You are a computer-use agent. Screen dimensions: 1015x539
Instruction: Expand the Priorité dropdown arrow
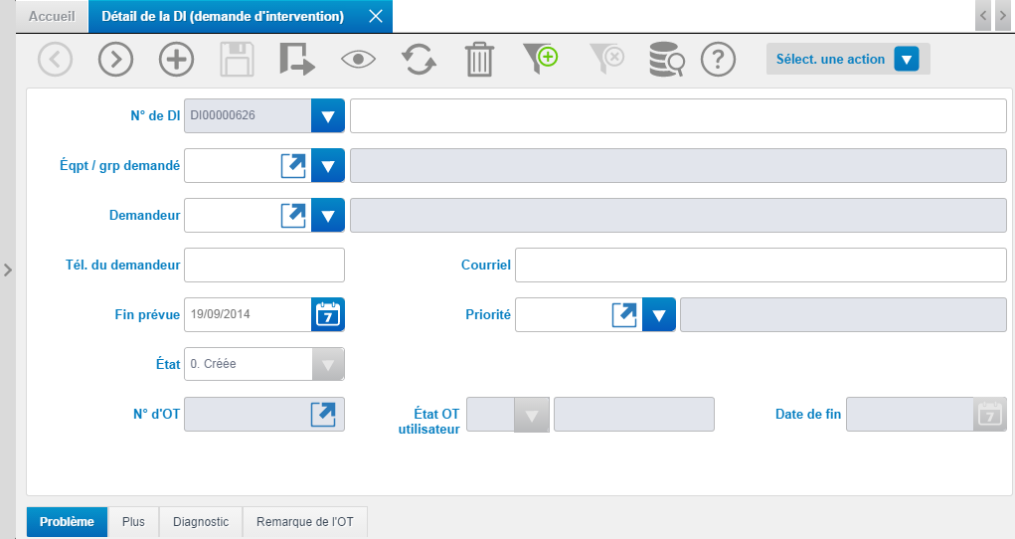[659, 315]
